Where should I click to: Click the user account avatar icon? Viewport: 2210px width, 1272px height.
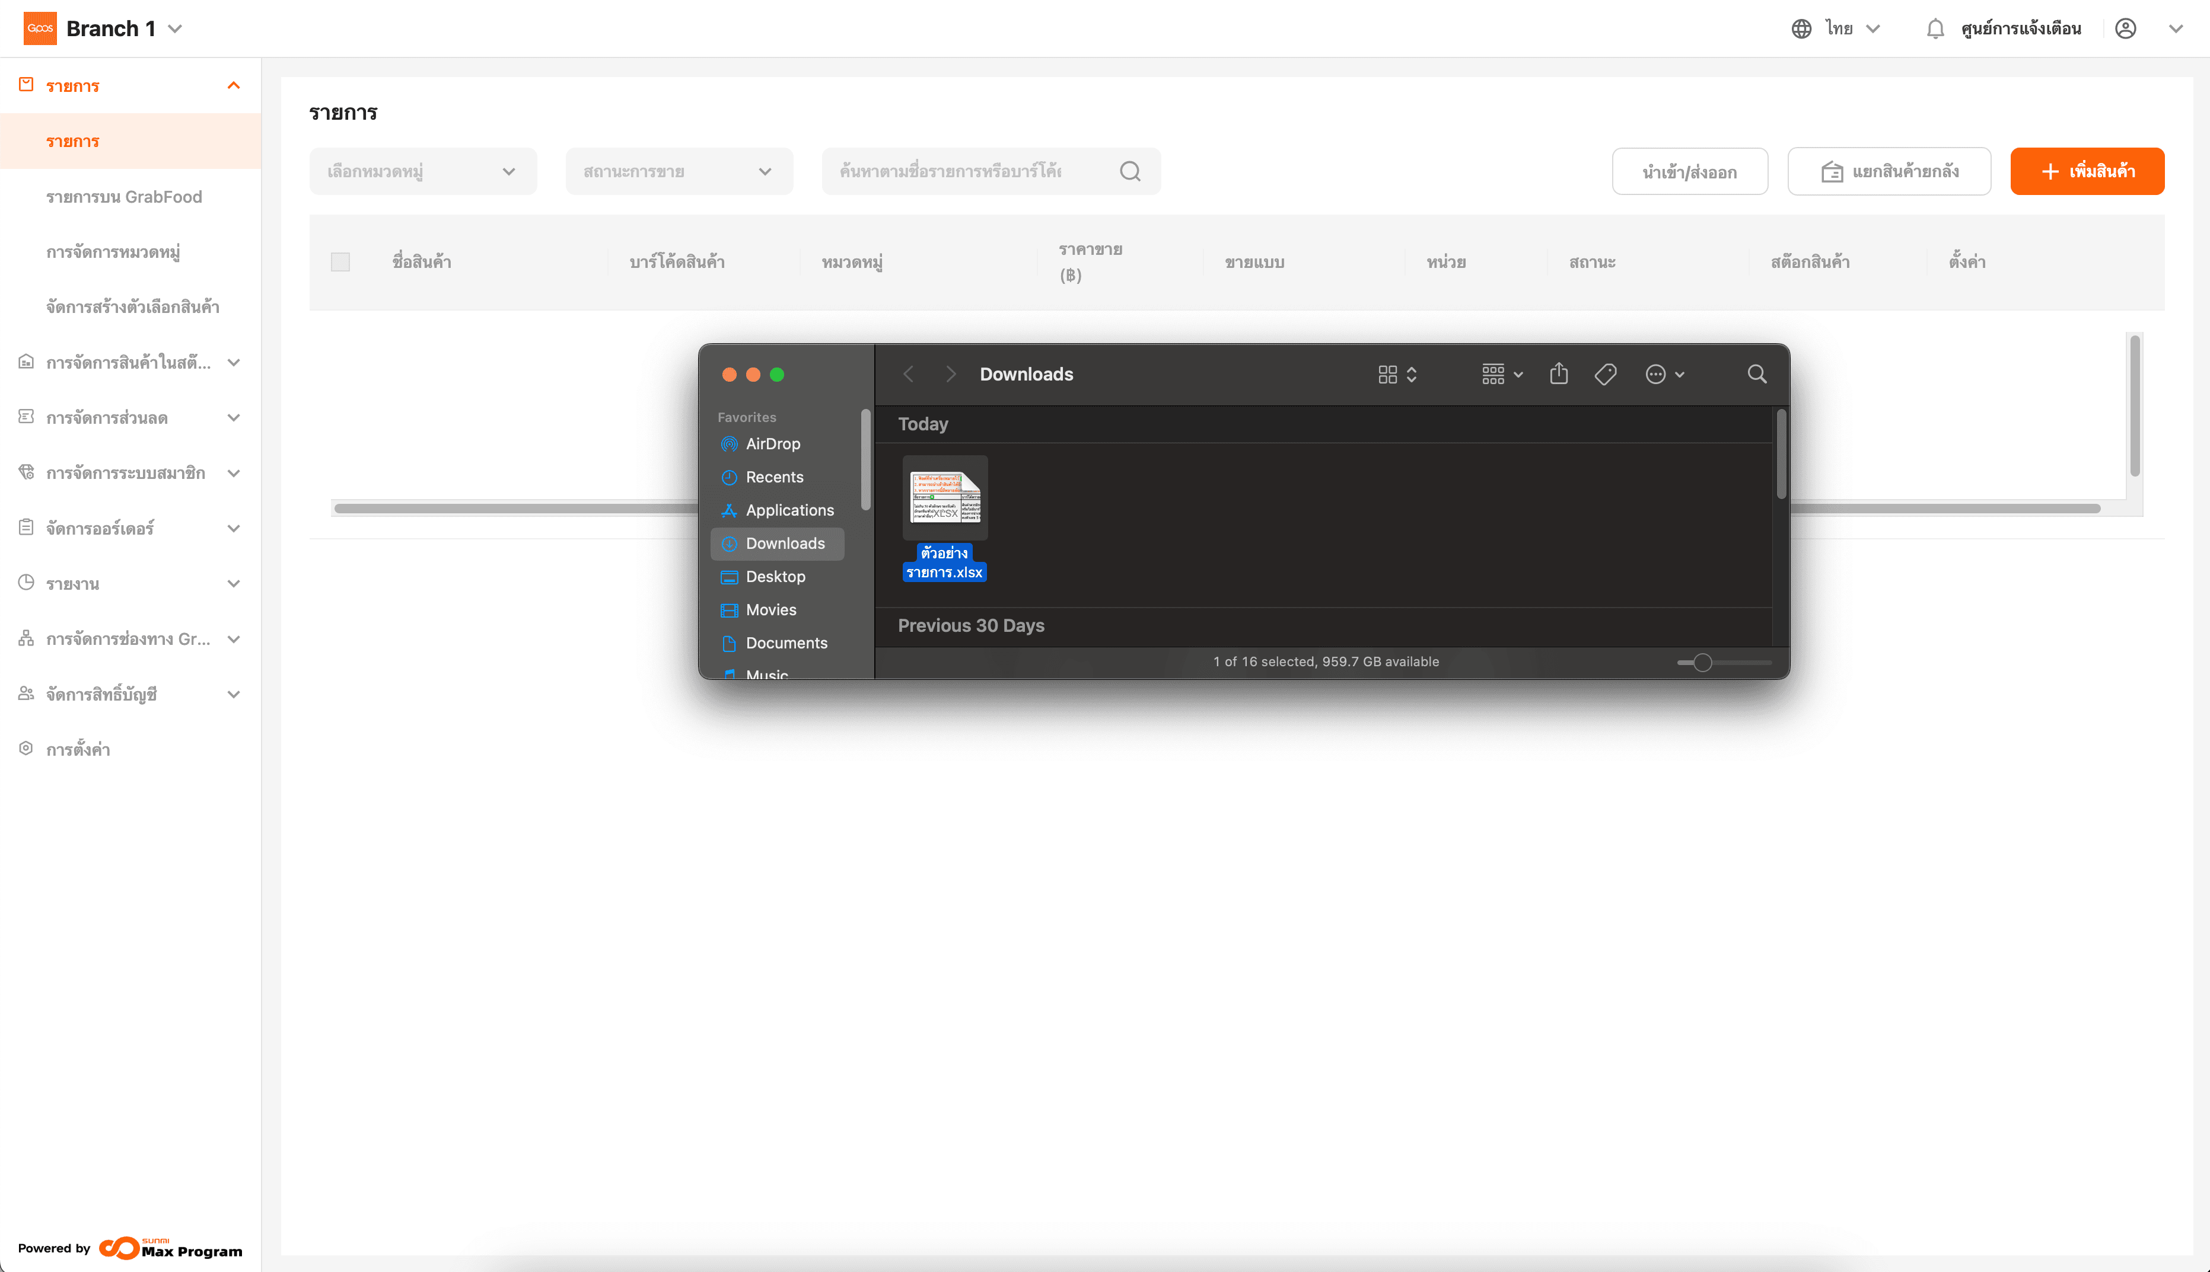click(2125, 29)
